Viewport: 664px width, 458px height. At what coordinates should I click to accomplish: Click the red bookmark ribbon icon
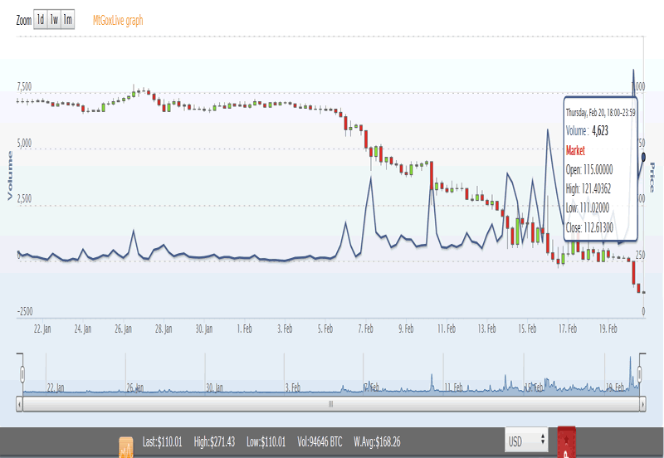(566, 443)
